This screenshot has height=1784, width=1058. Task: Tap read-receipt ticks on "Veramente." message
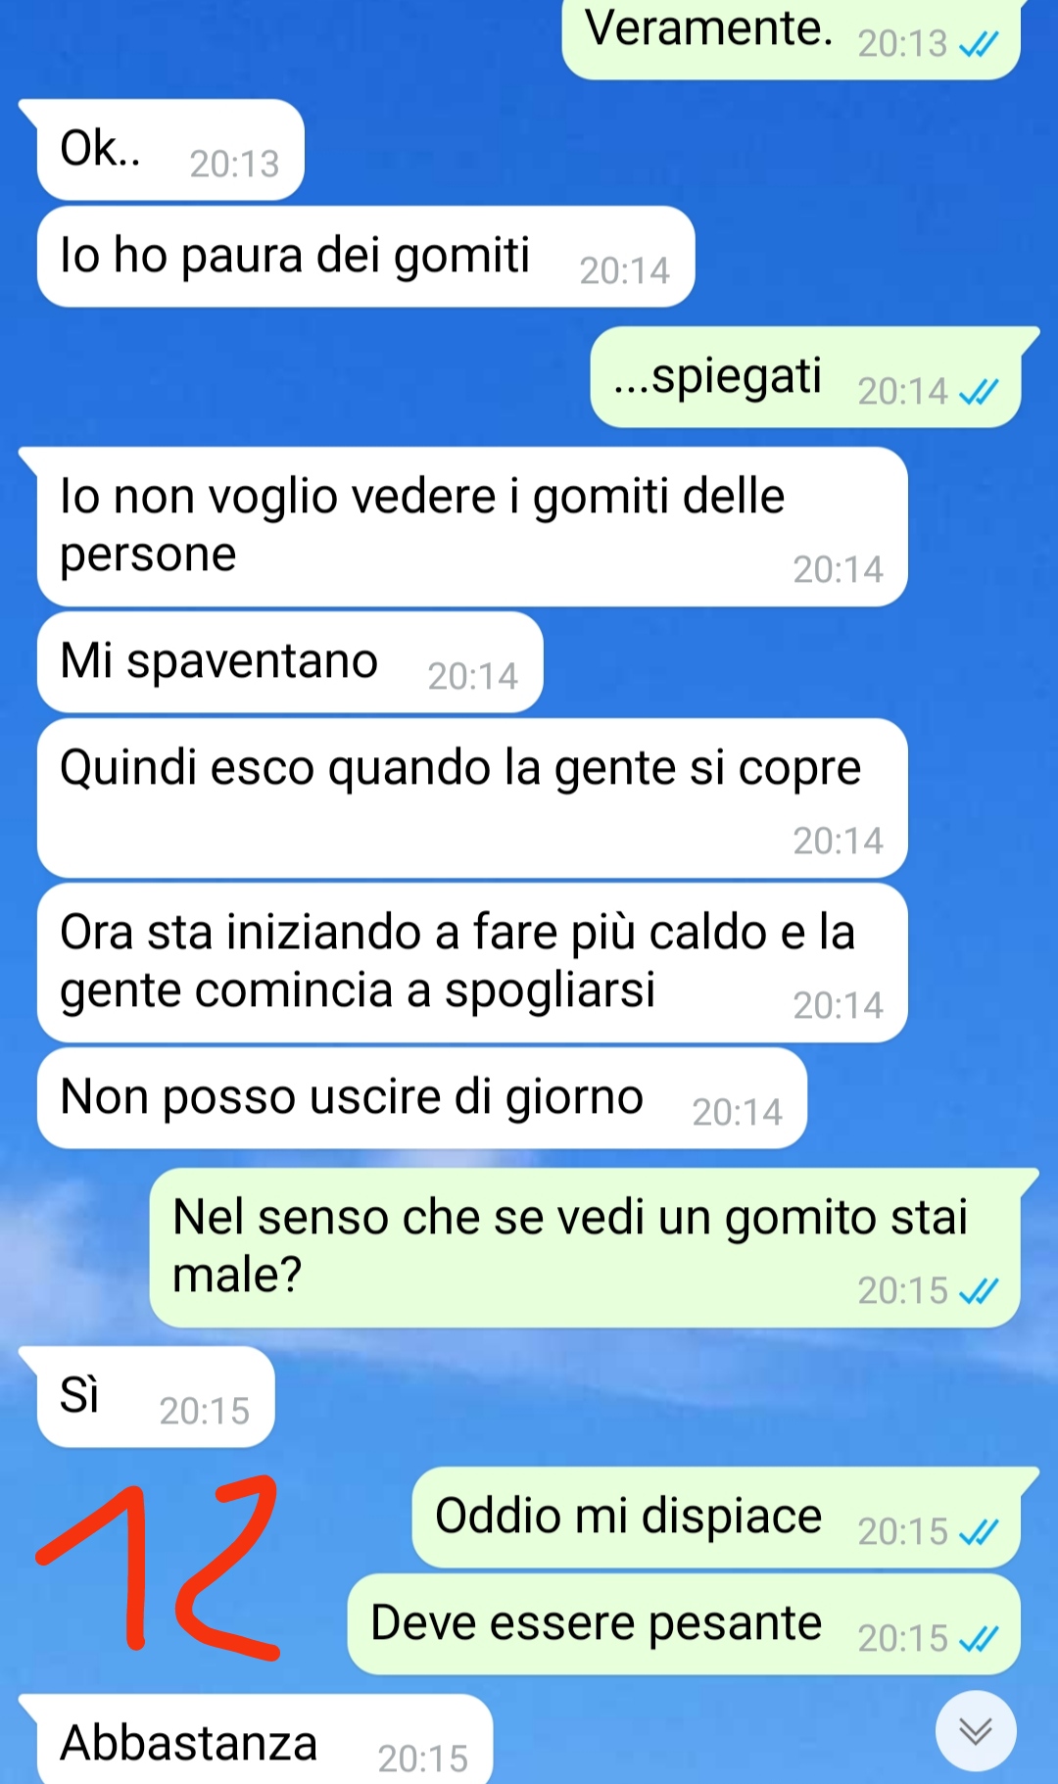pos(979,44)
